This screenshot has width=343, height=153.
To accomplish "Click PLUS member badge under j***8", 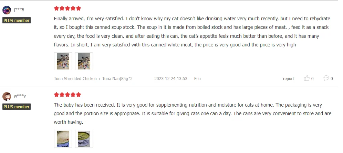I will 17,21.
